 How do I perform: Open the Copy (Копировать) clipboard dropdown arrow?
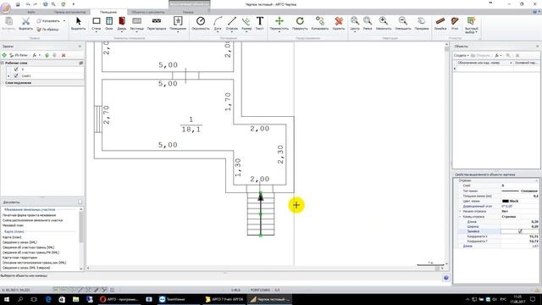click(64, 21)
